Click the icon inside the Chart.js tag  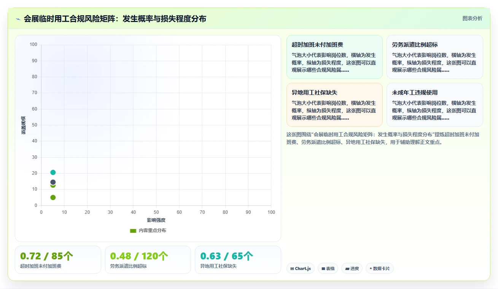(x=292, y=268)
